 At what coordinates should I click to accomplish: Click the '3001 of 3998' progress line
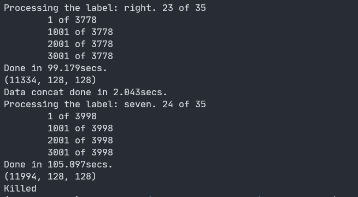tap(80, 153)
